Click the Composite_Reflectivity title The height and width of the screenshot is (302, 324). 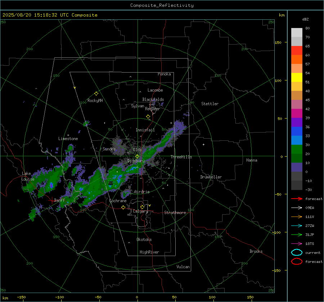(162, 5)
